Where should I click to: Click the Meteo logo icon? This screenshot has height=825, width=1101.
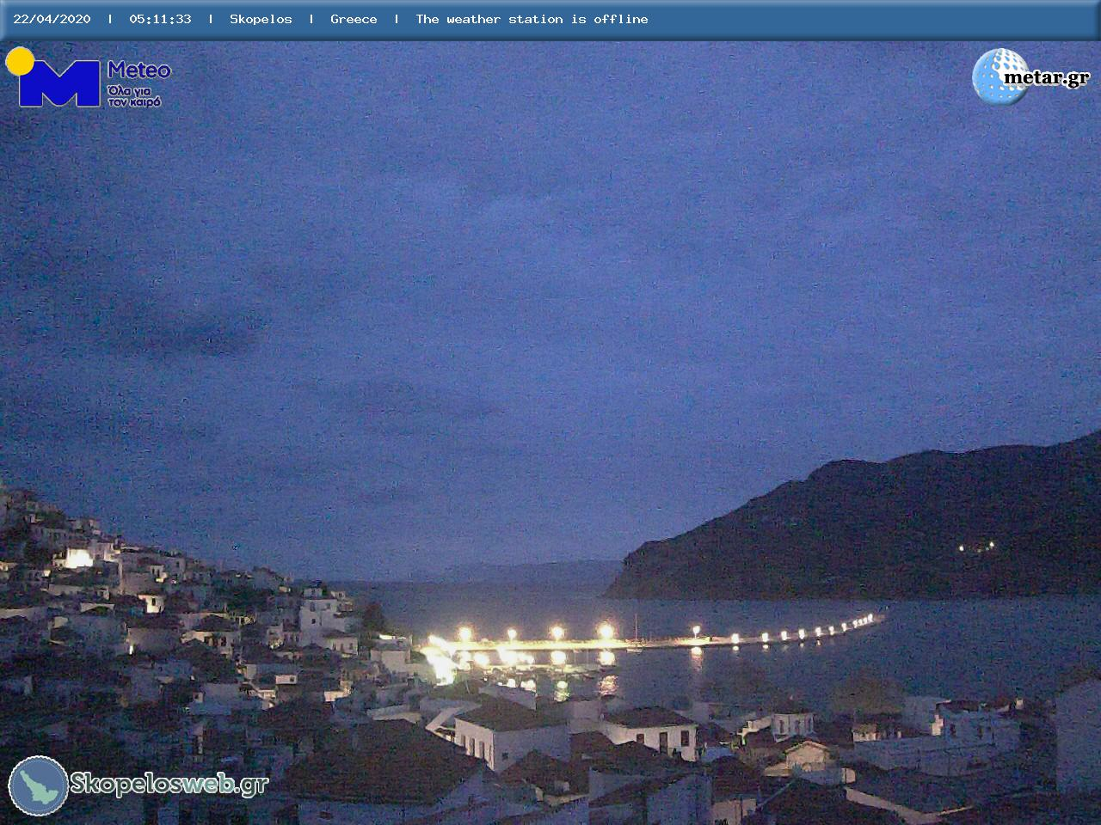[53, 77]
